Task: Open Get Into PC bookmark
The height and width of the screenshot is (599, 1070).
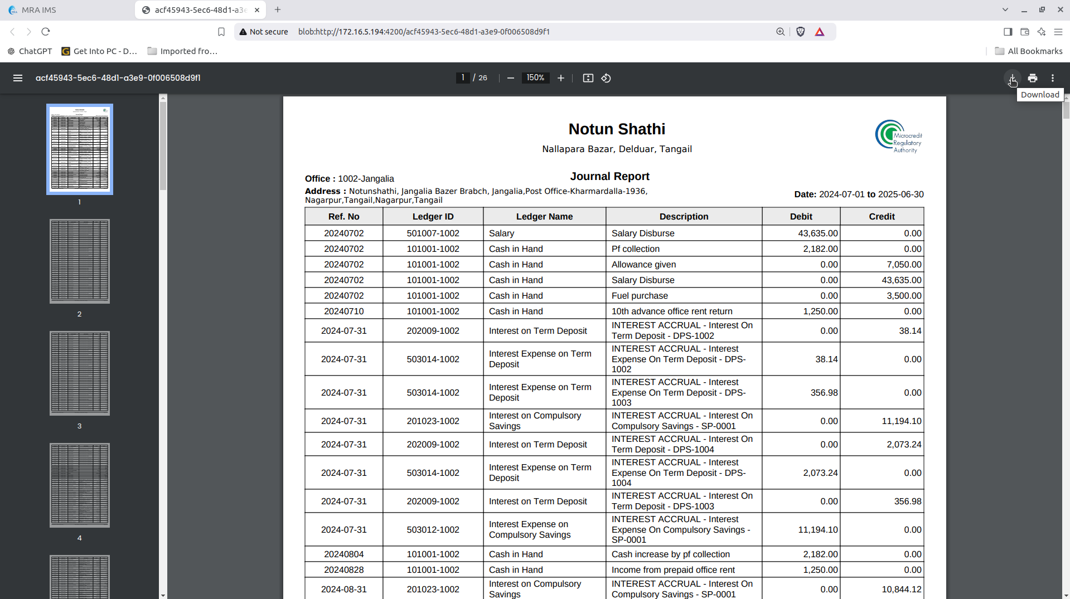Action: [99, 51]
